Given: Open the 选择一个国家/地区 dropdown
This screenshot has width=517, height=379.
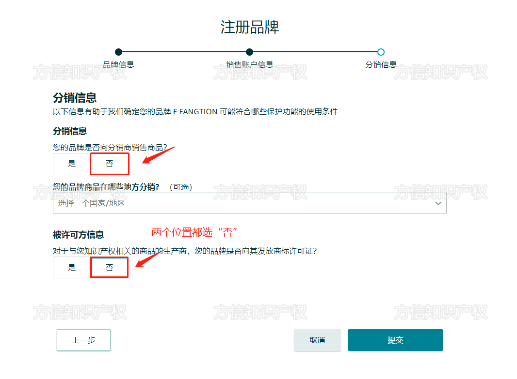Looking at the screenshot, I should pyautogui.click(x=250, y=203).
